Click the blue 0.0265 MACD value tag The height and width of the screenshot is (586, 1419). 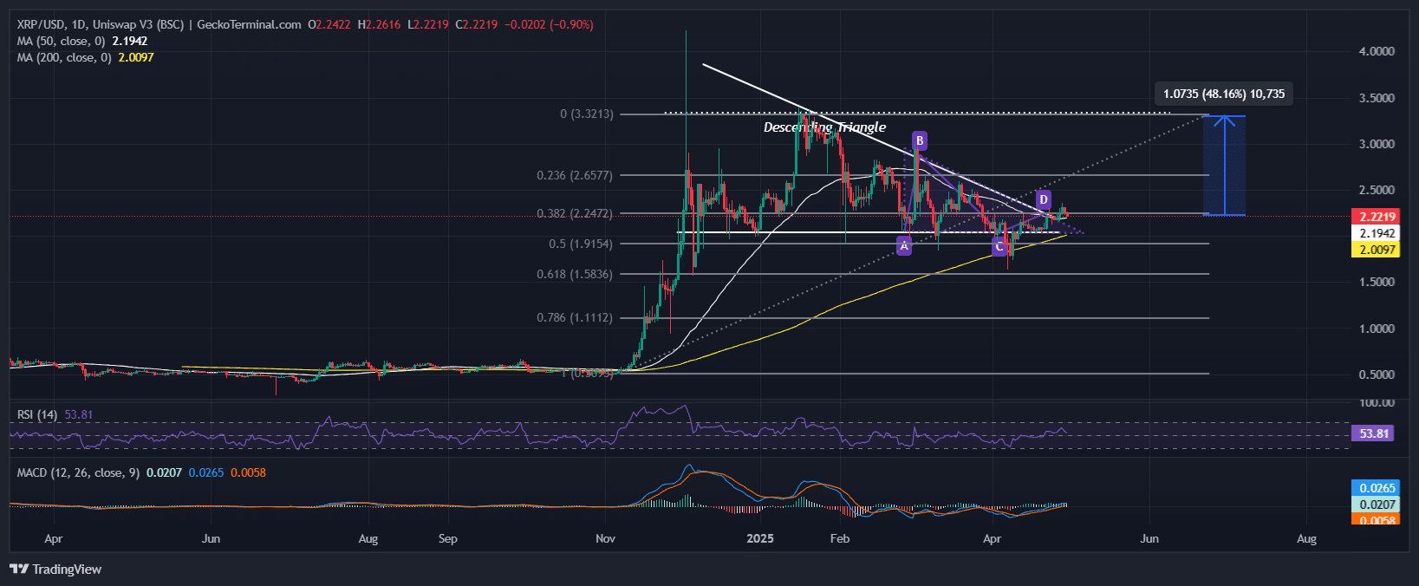1376,488
